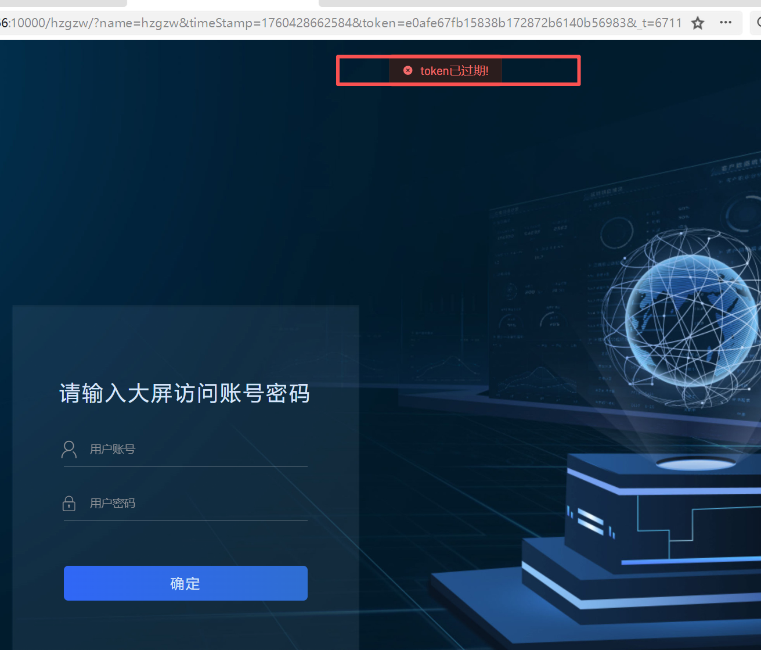Click the "token已过期!" error message text
The image size is (761, 650).
click(454, 71)
